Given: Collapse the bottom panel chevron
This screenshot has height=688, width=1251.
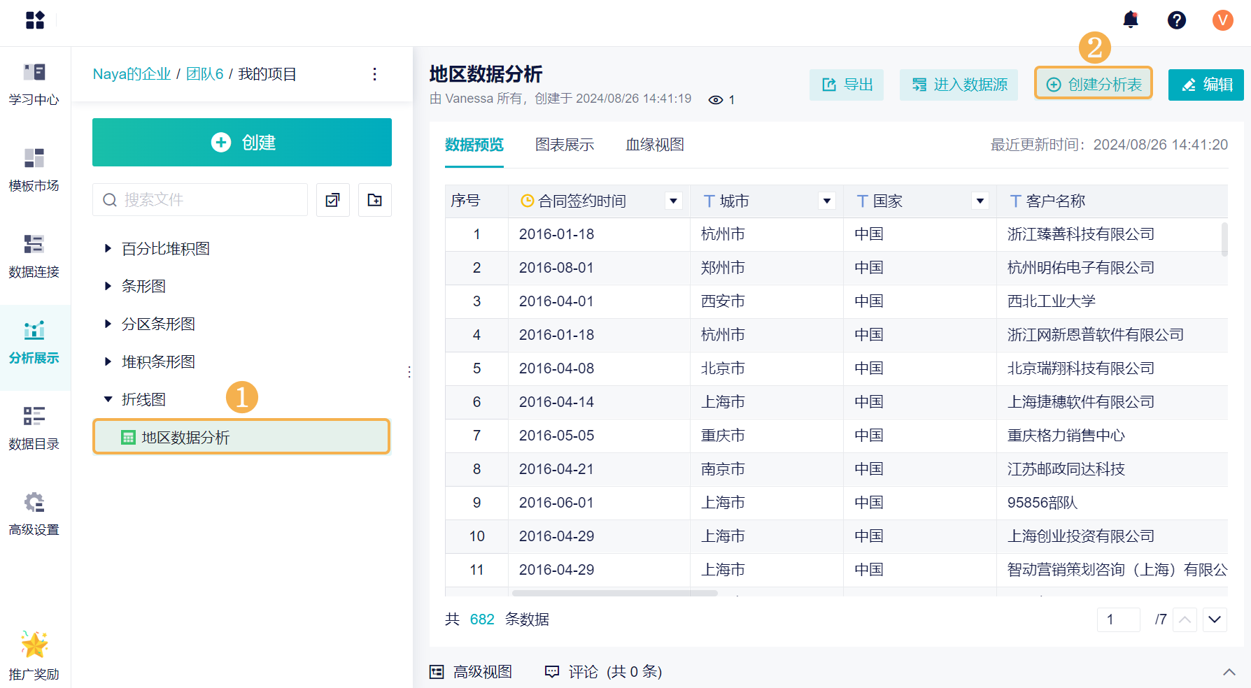Looking at the screenshot, I should click(1229, 672).
